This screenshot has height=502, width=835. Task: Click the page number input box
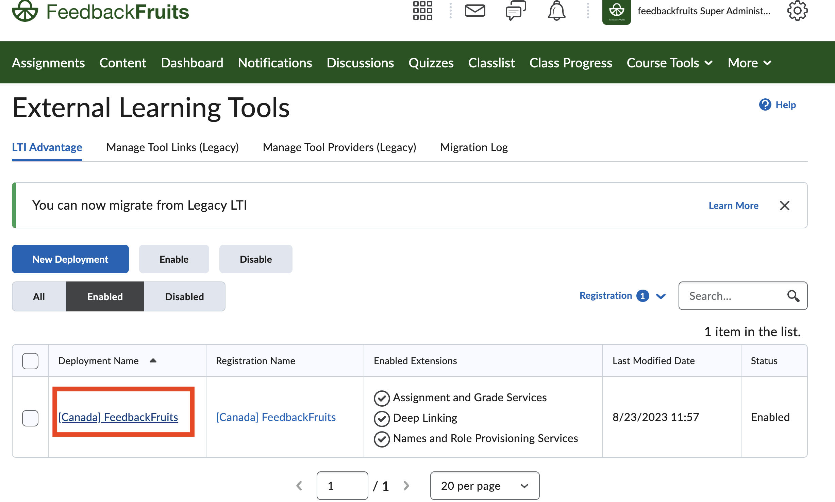(x=342, y=486)
